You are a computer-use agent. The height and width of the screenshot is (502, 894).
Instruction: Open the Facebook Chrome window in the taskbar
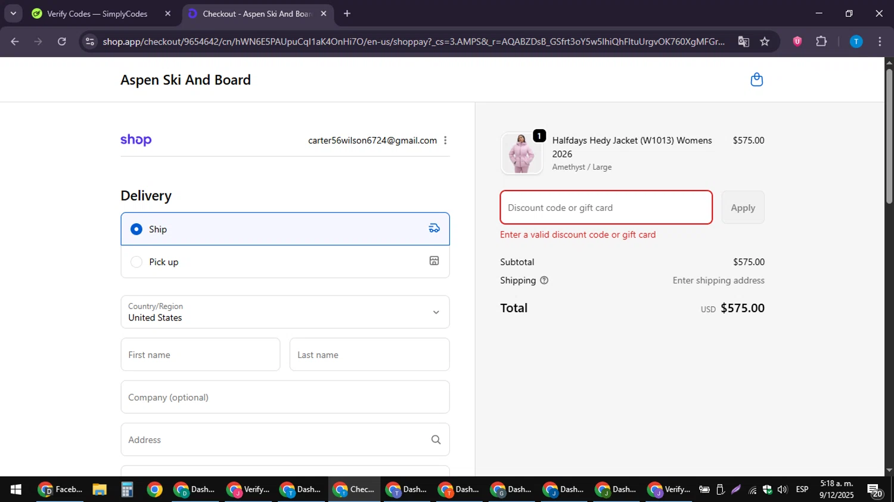click(60, 489)
